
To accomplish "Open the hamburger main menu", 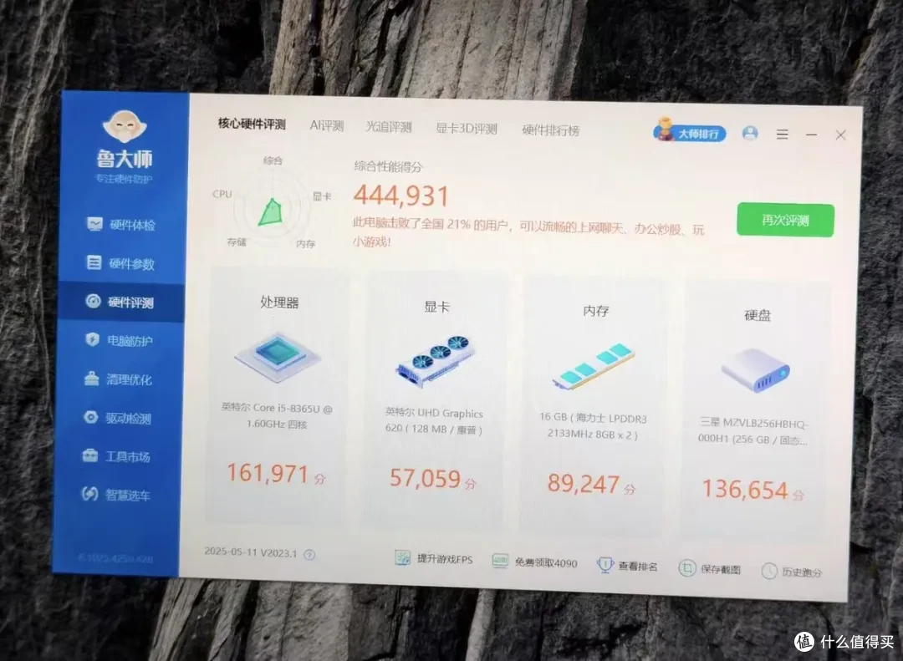I will (782, 135).
